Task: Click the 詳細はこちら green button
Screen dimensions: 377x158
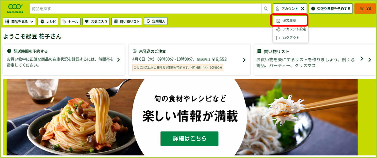Action: coord(189,138)
